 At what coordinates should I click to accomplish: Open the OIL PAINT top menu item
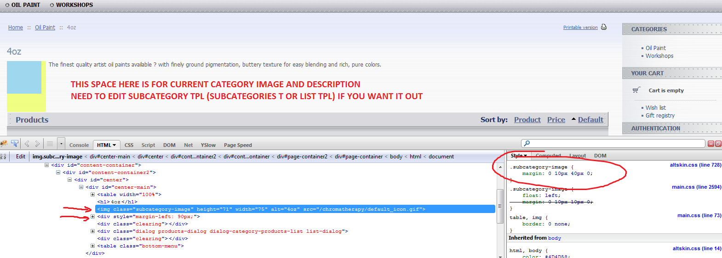[25, 5]
